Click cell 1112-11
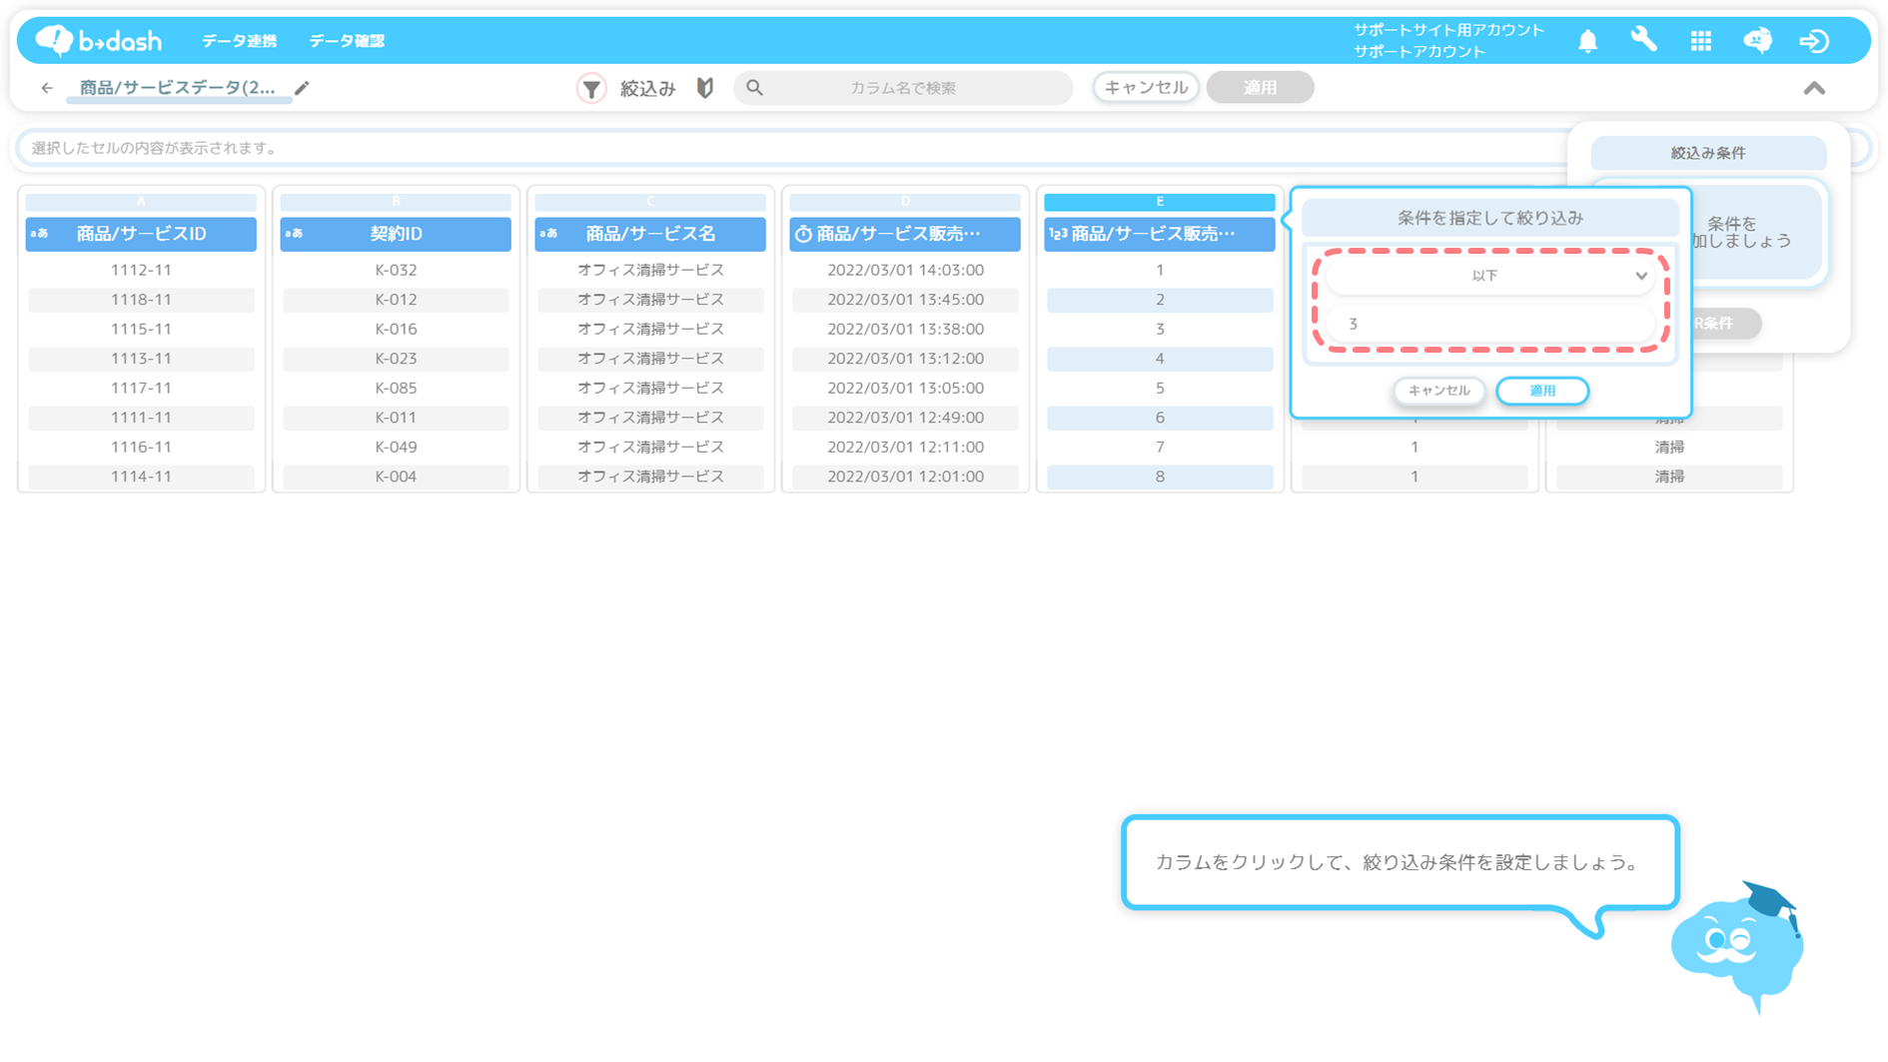 (x=141, y=270)
